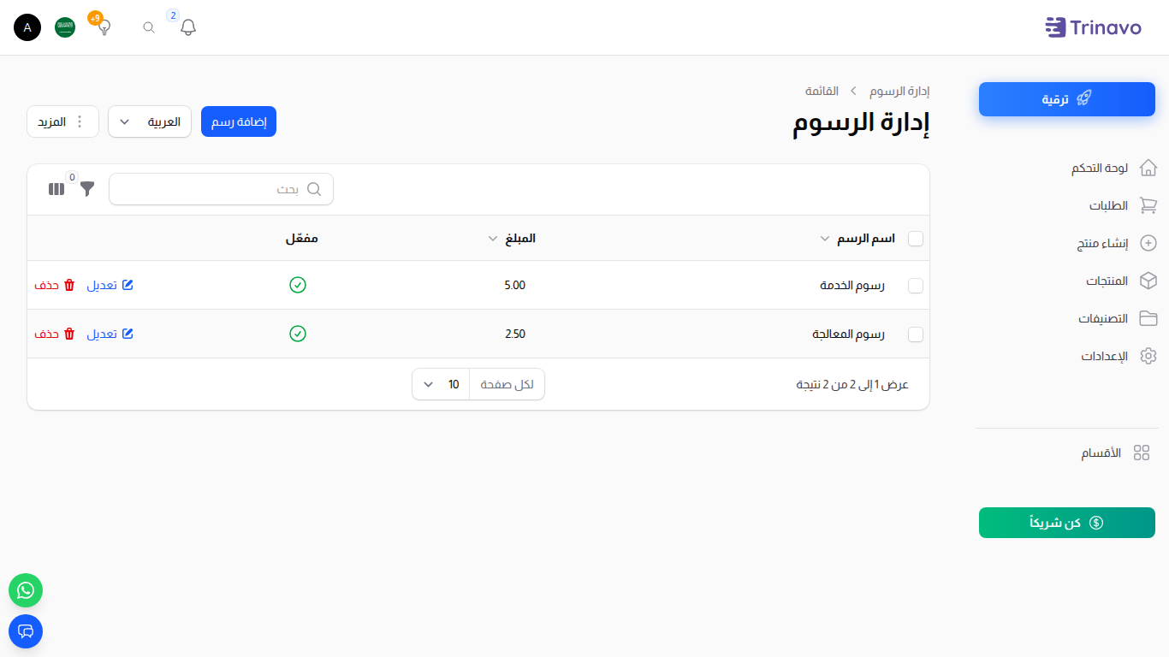
Task: Open the table filter funnel icon
Action: (87, 189)
